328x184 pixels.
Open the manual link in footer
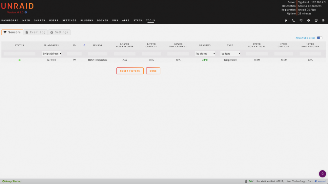(322, 181)
